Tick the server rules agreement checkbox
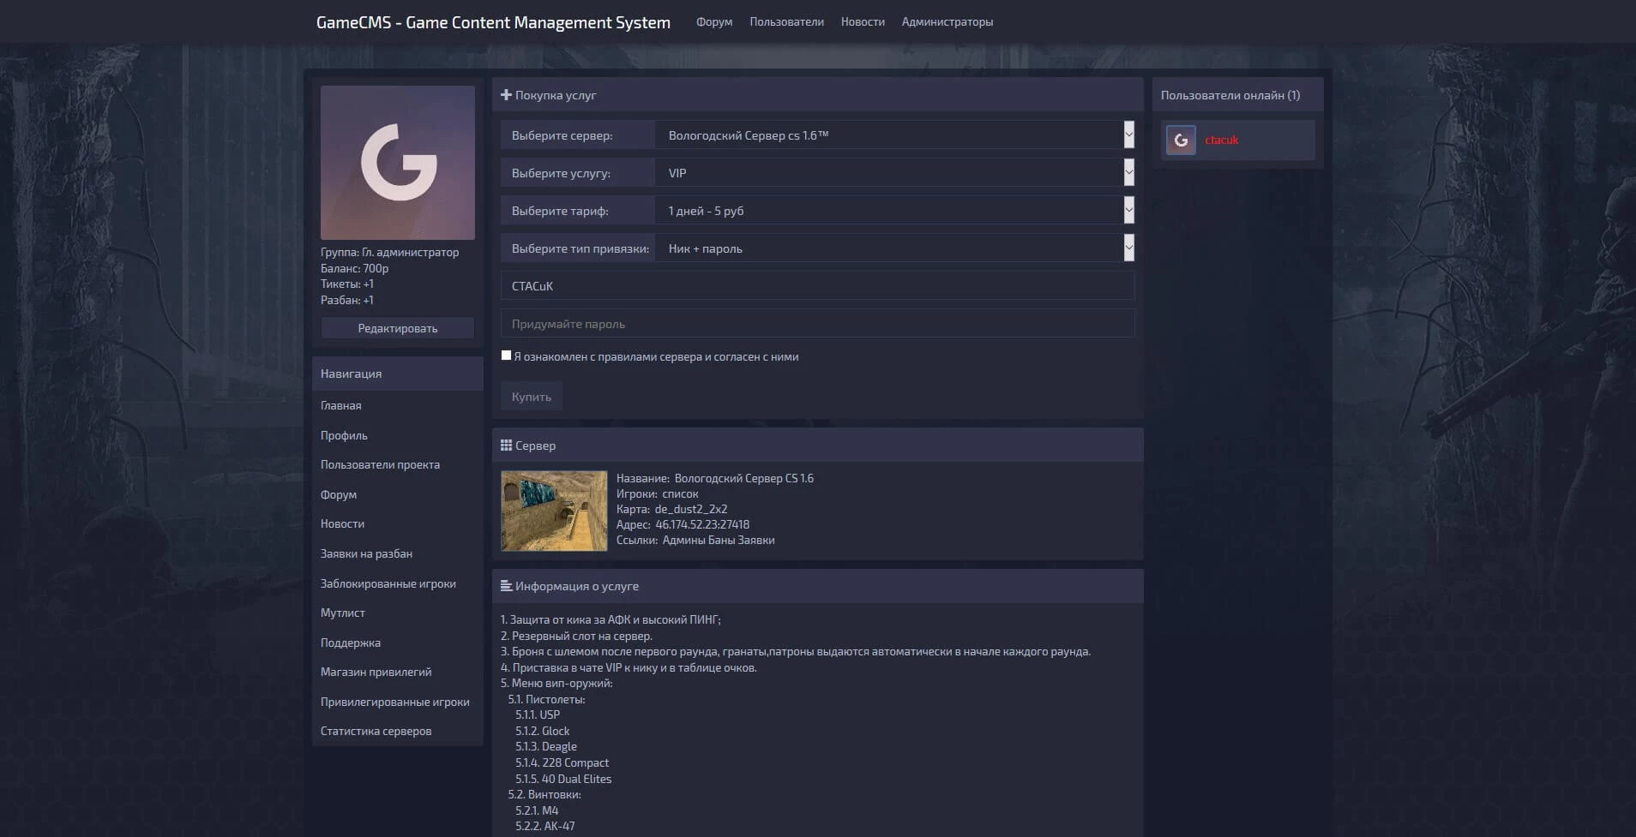Screen dimensions: 1636x837 click(x=506, y=356)
